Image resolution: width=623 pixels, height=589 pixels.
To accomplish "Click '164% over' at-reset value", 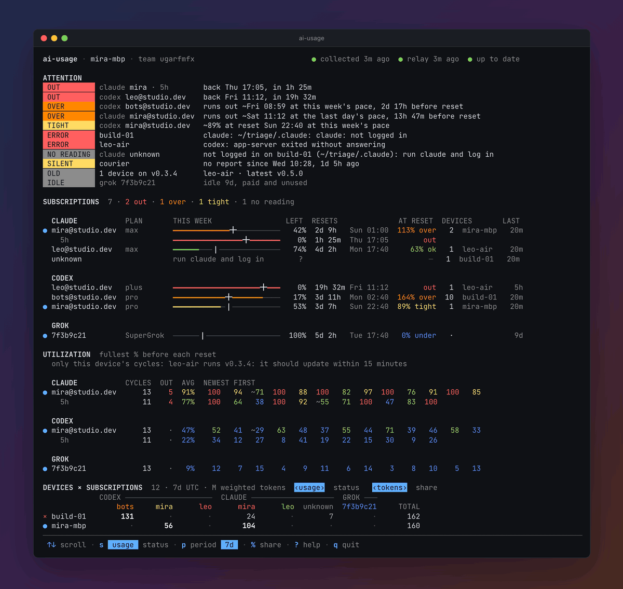I will [x=417, y=297].
